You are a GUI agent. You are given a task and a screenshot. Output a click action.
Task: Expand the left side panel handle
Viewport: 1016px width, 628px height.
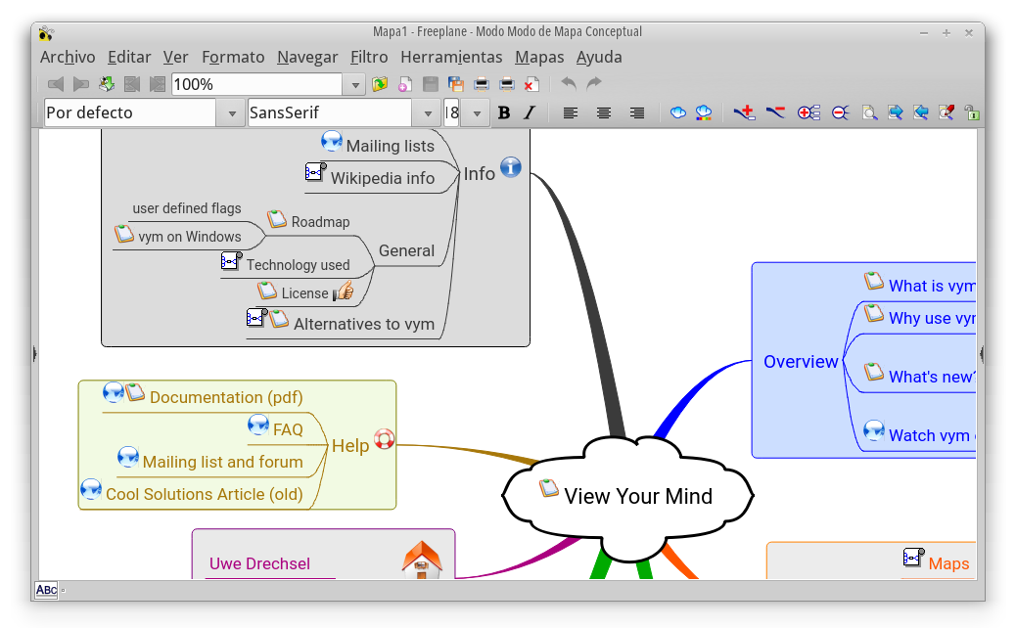35,353
